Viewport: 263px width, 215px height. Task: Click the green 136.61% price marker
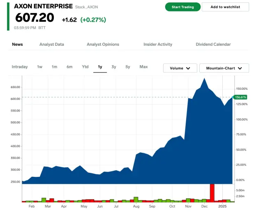pos(240,97)
